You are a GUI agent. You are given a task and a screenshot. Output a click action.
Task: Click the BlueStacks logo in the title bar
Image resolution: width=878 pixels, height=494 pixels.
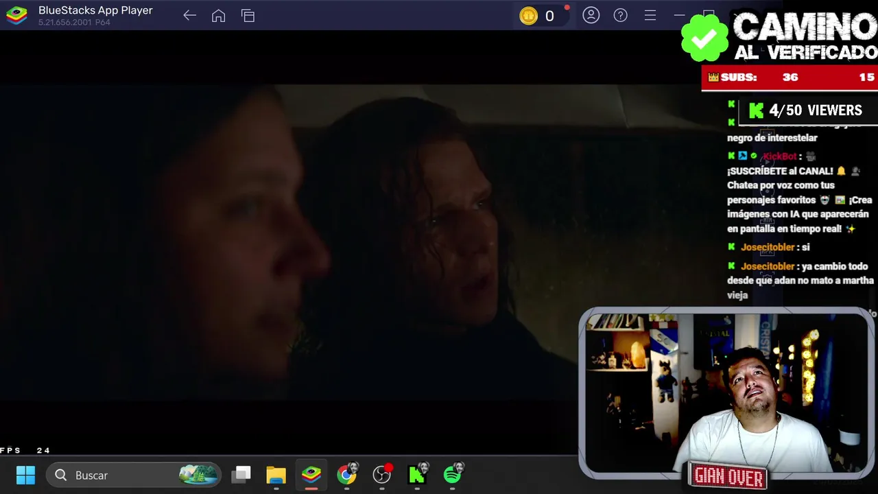click(x=16, y=15)
